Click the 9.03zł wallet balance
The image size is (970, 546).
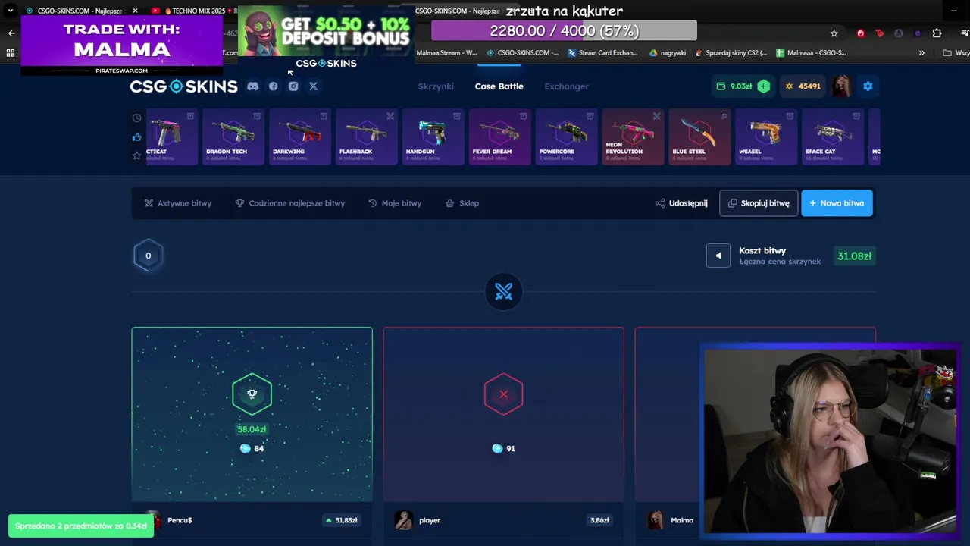[x=734, y=86]
